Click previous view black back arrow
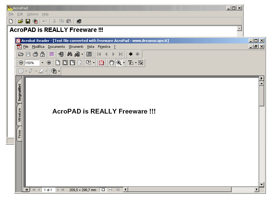This screenshot has height=203, width=273. coord(130,54)
